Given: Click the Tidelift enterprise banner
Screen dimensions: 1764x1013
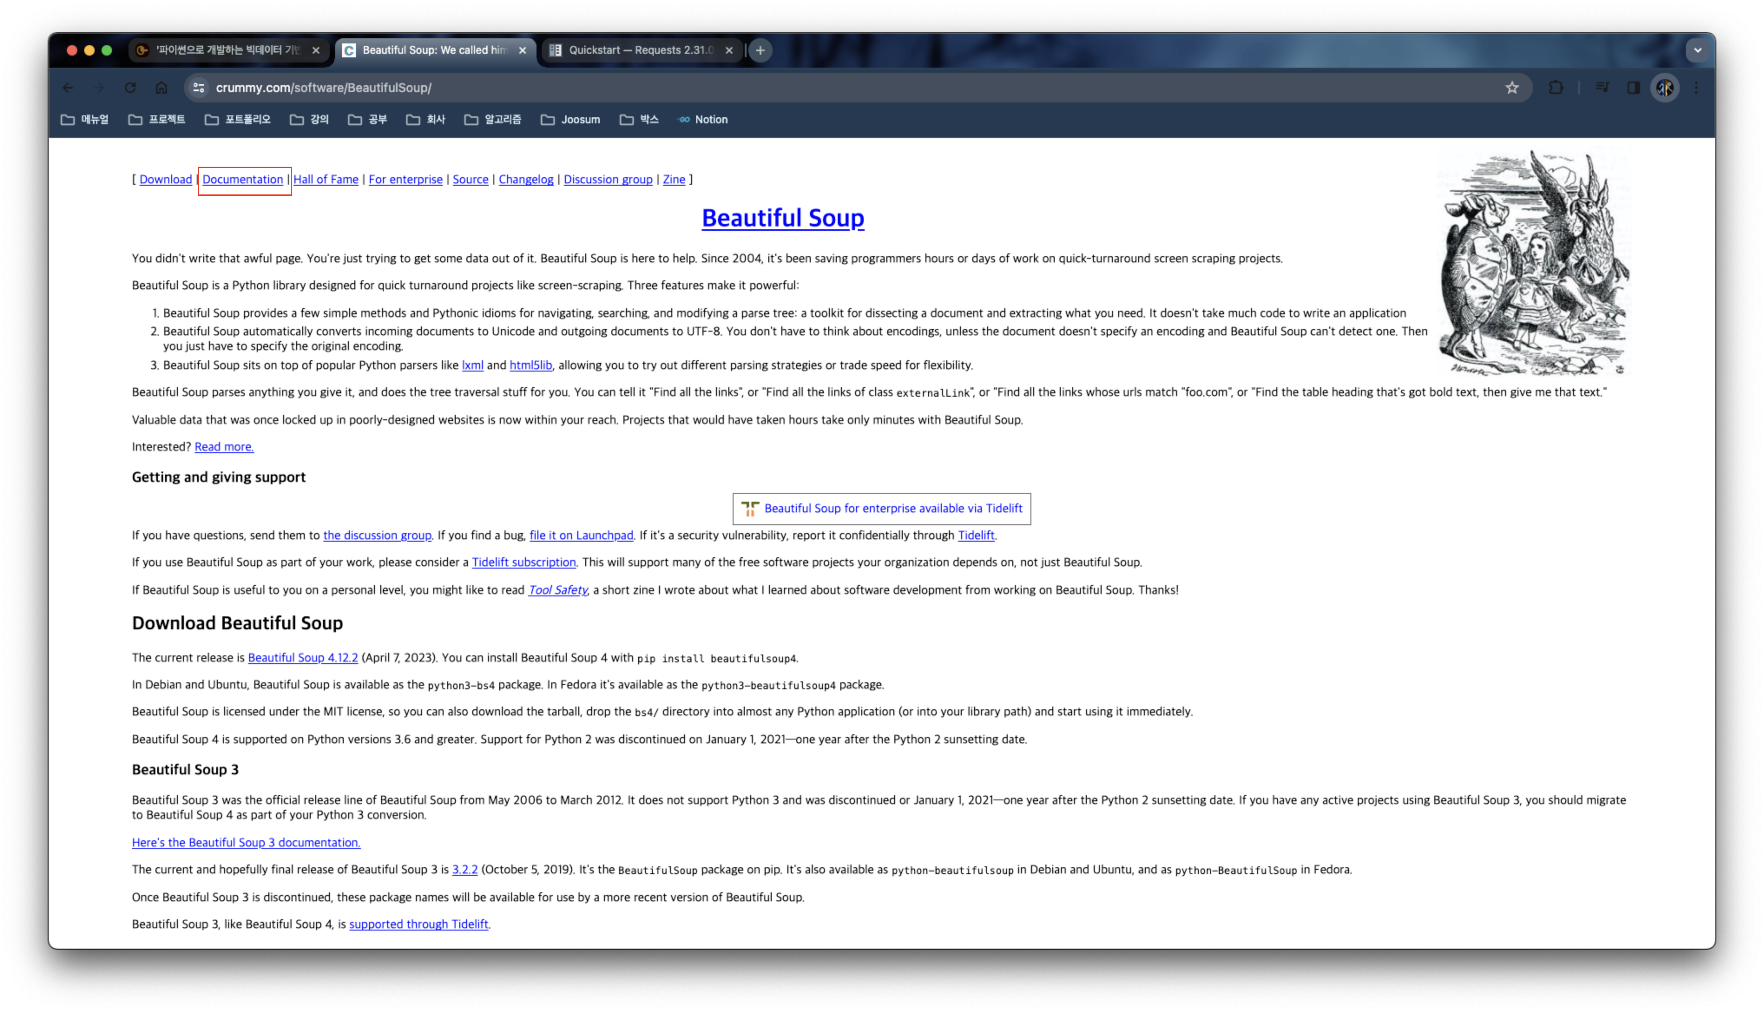Looking at the screenshot, I should [881, 509].
